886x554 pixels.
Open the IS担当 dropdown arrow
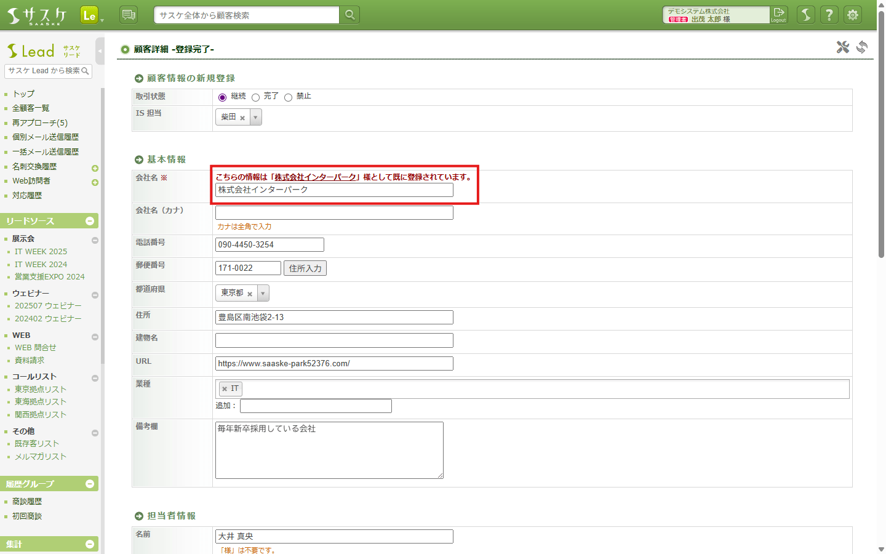coord(256,117)
